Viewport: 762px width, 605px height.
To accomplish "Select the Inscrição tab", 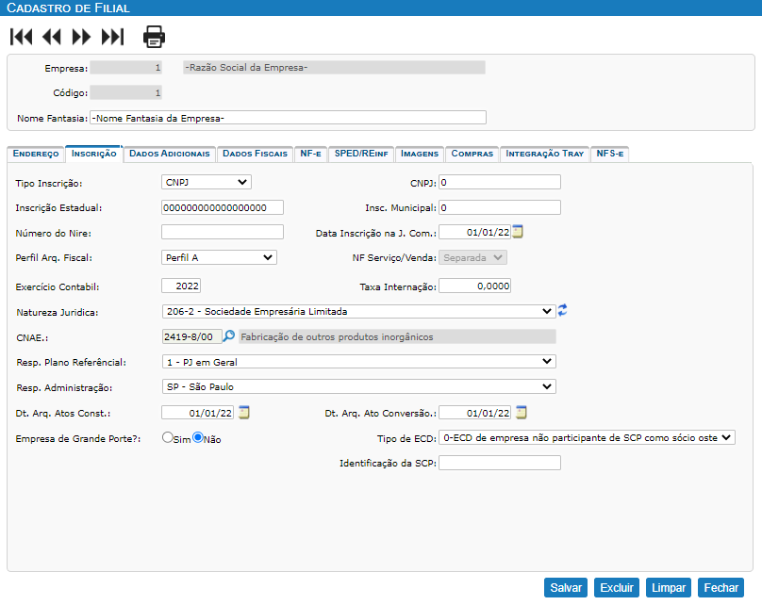I will [93, 154].
